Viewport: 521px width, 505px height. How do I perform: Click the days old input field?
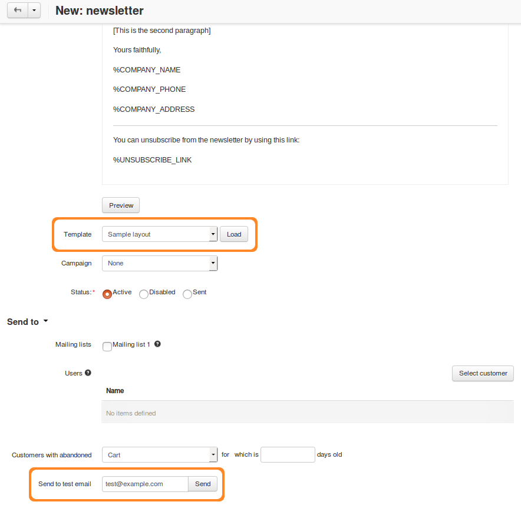288,454
